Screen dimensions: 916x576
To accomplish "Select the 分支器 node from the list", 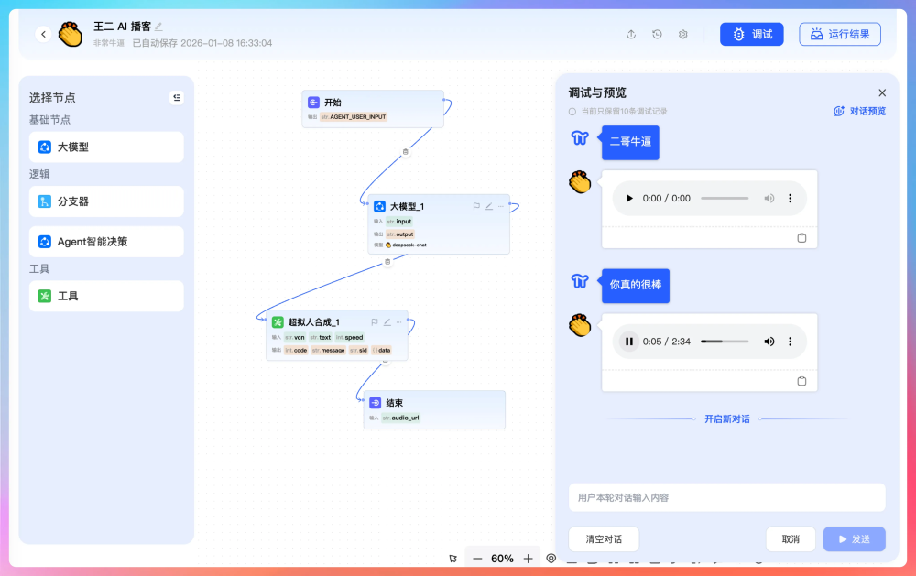I will pyautogui.click(x=106, y=201).
